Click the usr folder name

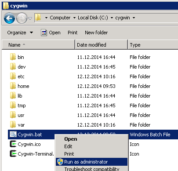pos(21,115)
